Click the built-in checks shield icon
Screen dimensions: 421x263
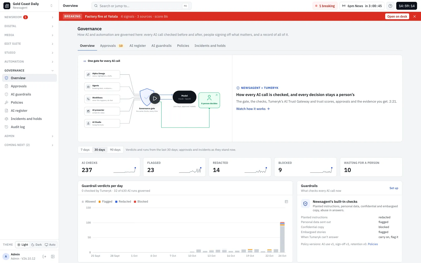tap(305, 204)
